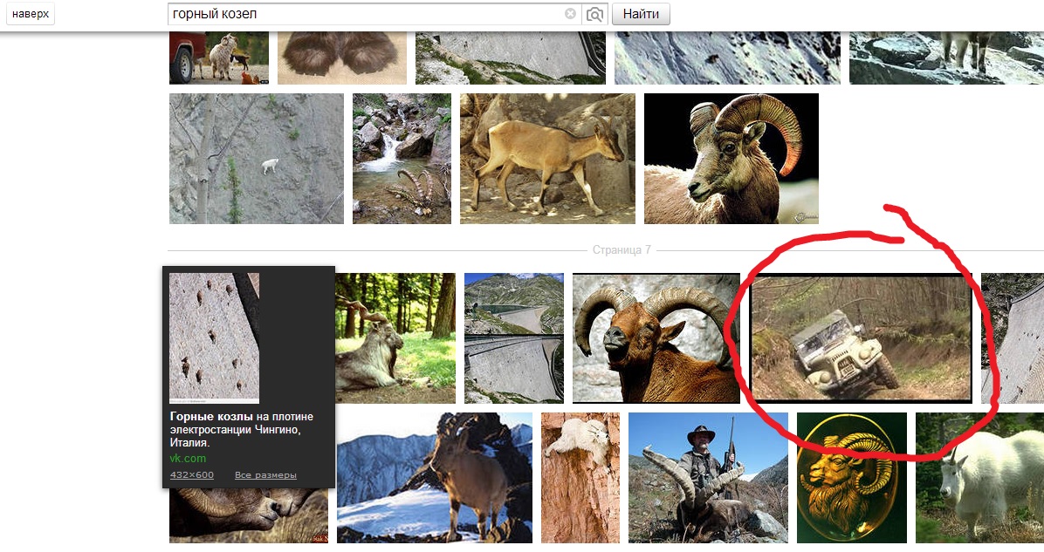The height and width of the screenshot is (552, 1044).
Task: Click the goat resting in forest thumbnail
Action: point(395,331)
